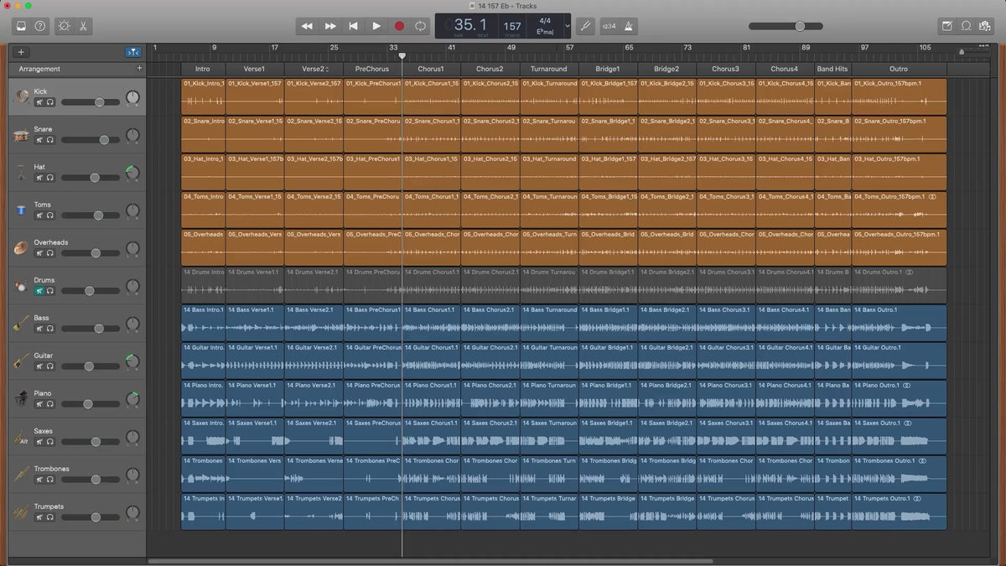1006x566 pixels.
Task: Add a marker to the Arrangement track
Action: [139, 69]
